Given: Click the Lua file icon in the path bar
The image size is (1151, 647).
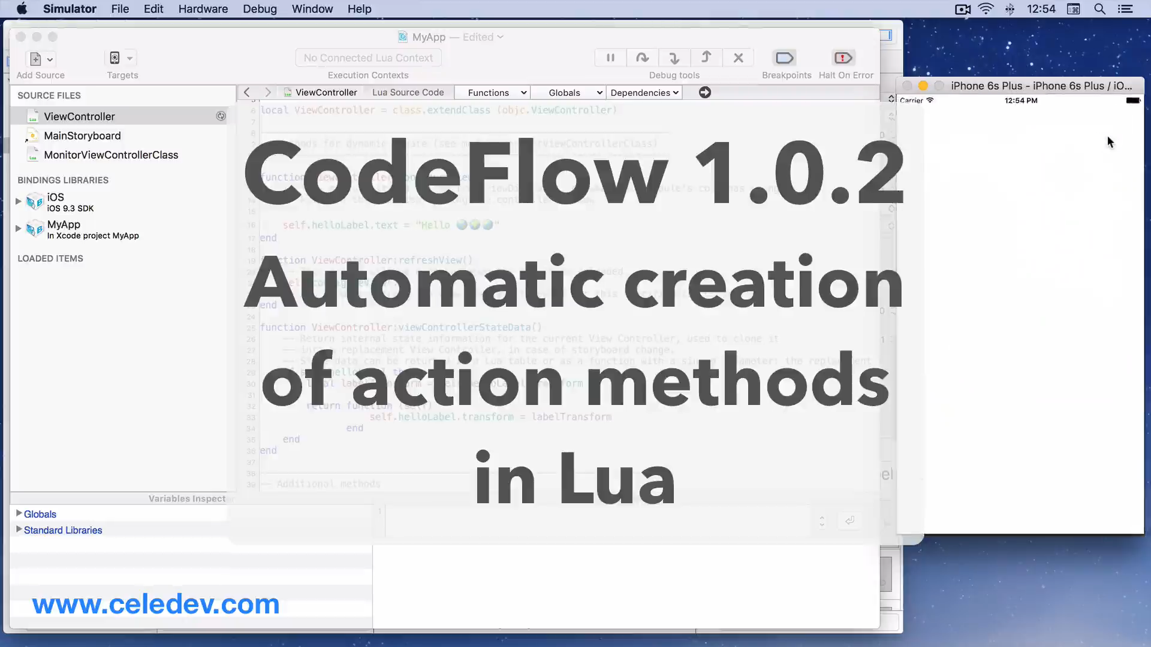Looking at the screenshot, I should (288, 92).
